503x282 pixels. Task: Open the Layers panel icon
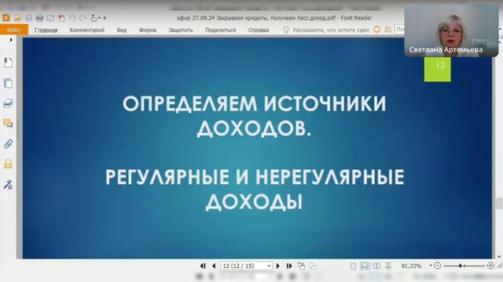coord(8,103)
